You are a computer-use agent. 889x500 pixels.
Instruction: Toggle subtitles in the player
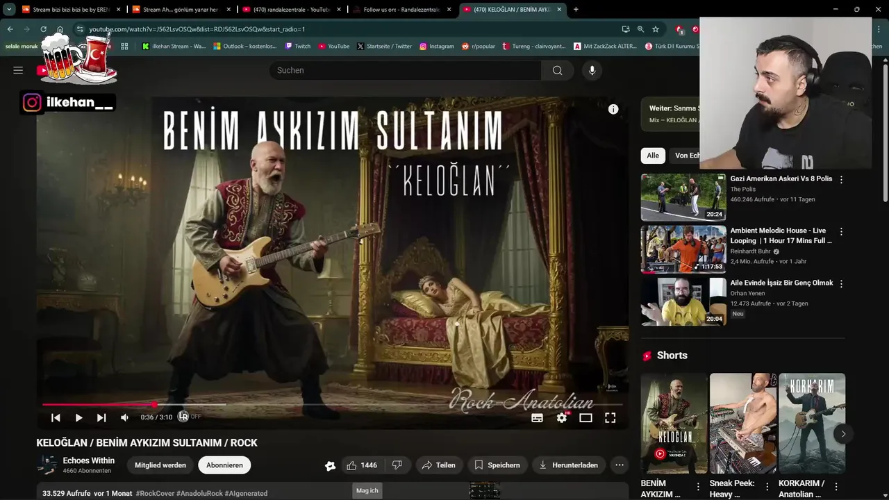(x=537, y=417)
